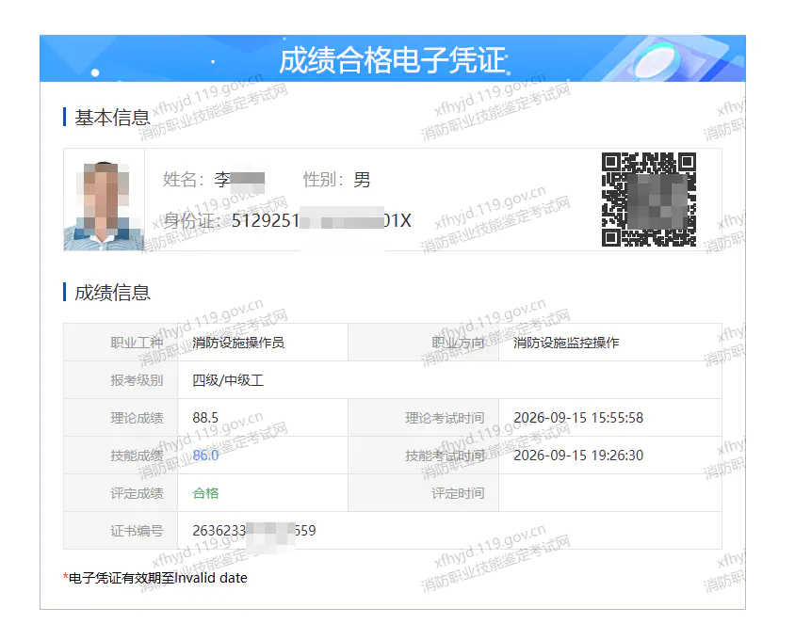Select the 成绩信息 section heading
The height and width of the screenshot is (640, 811).
pyautogui.click(x=112, y=293)
